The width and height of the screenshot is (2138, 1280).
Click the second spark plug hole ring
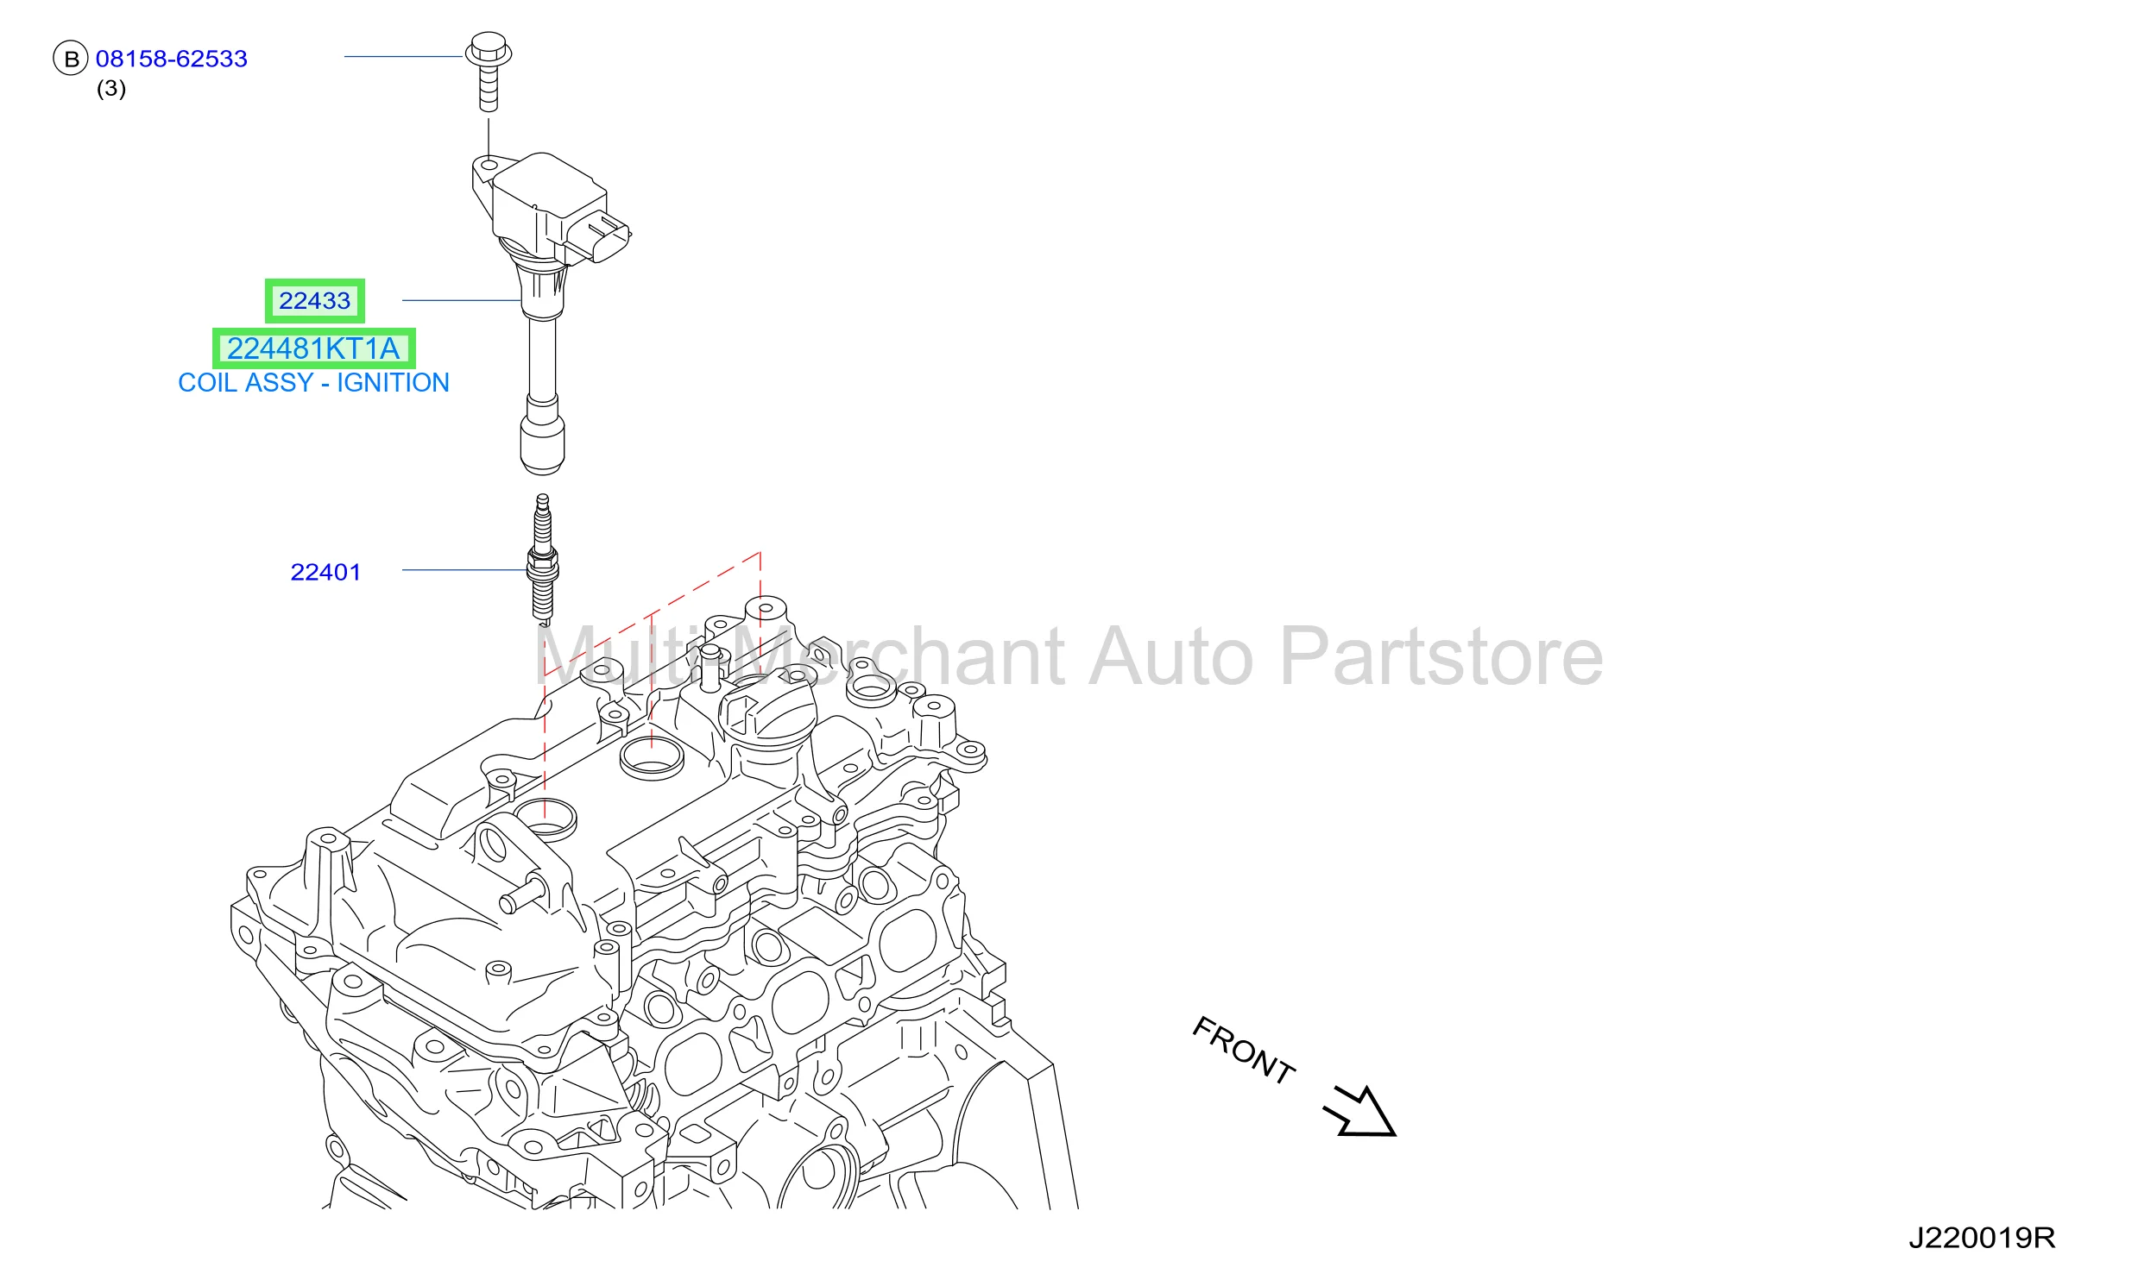pos(652,757)
